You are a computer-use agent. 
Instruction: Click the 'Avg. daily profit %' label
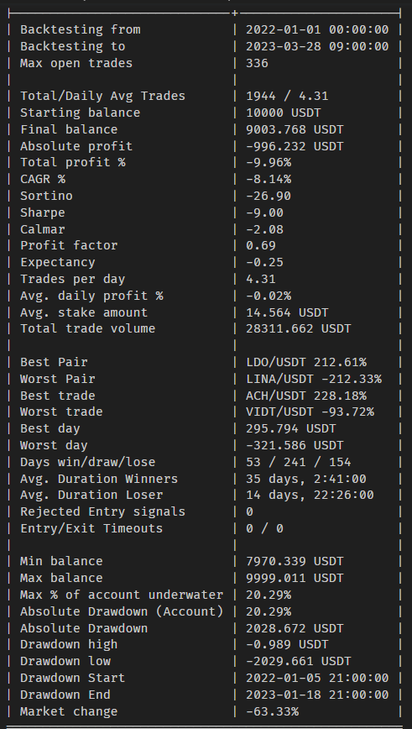(x=91, y=296)
